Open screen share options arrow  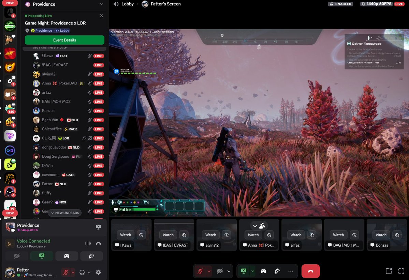pyautogui.click(x=252, y=271)
